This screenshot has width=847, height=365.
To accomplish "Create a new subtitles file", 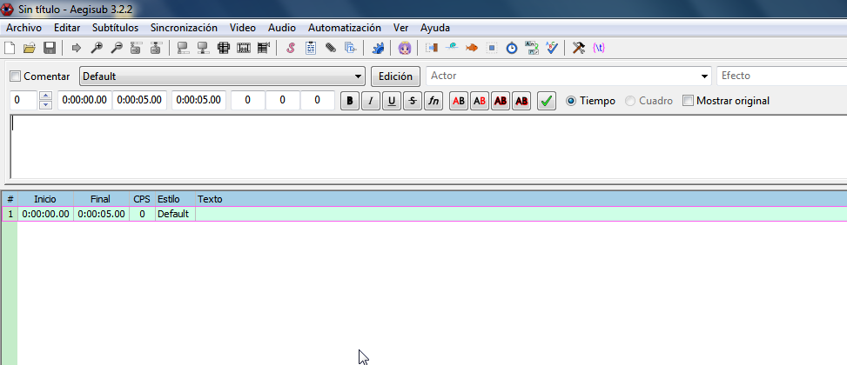I will point(10,48).
